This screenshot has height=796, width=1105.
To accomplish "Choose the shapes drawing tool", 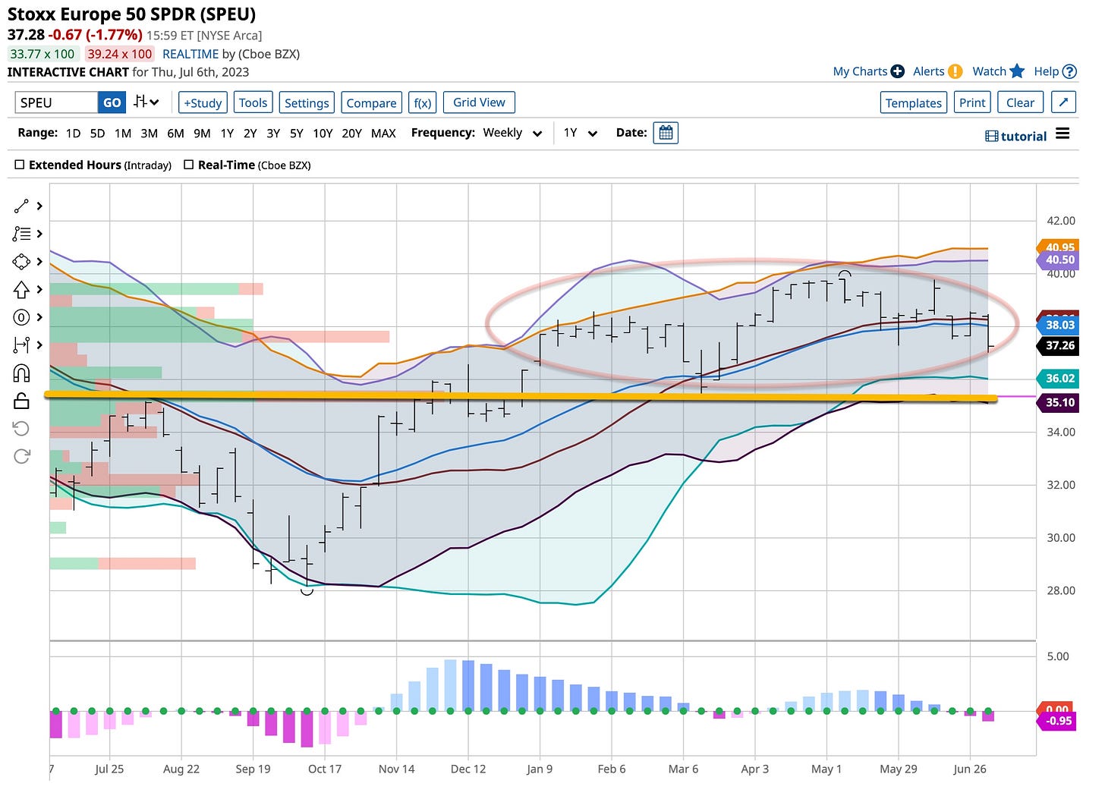I will 21,262.
